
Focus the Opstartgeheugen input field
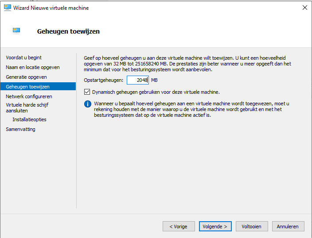click(x=138, y=80)
